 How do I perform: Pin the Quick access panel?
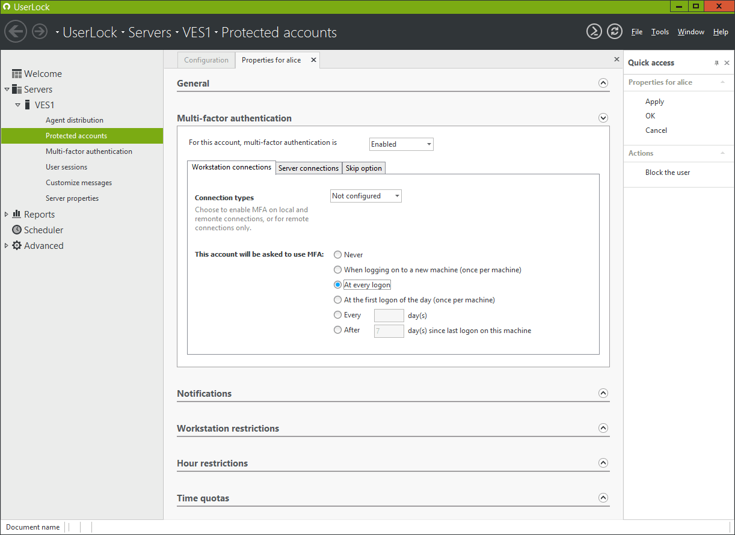coord(716,63)
